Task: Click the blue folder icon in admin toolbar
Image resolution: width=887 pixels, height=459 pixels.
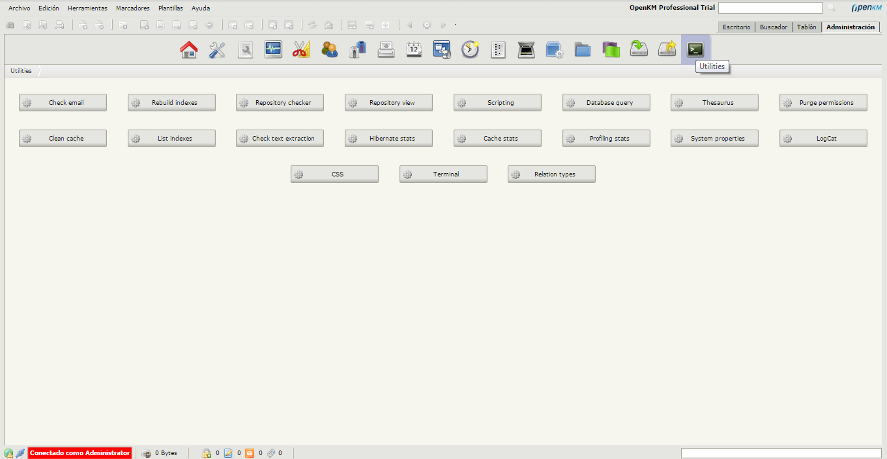Action: [582, 50]
